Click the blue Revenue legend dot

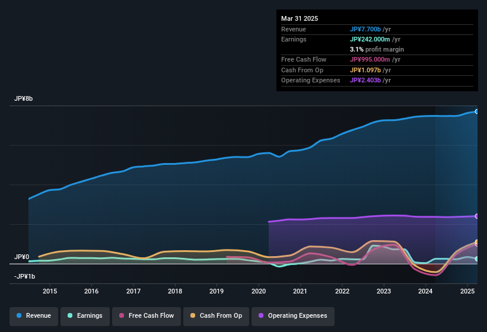coord(19,315)
